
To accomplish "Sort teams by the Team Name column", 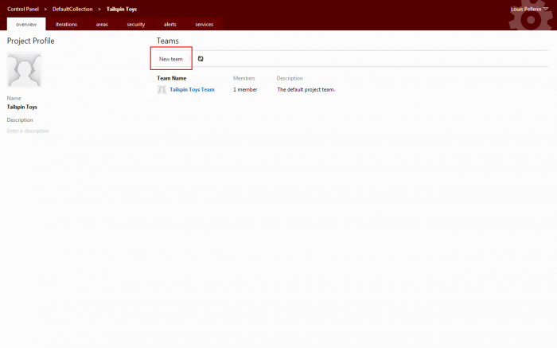I will point(172,78).
